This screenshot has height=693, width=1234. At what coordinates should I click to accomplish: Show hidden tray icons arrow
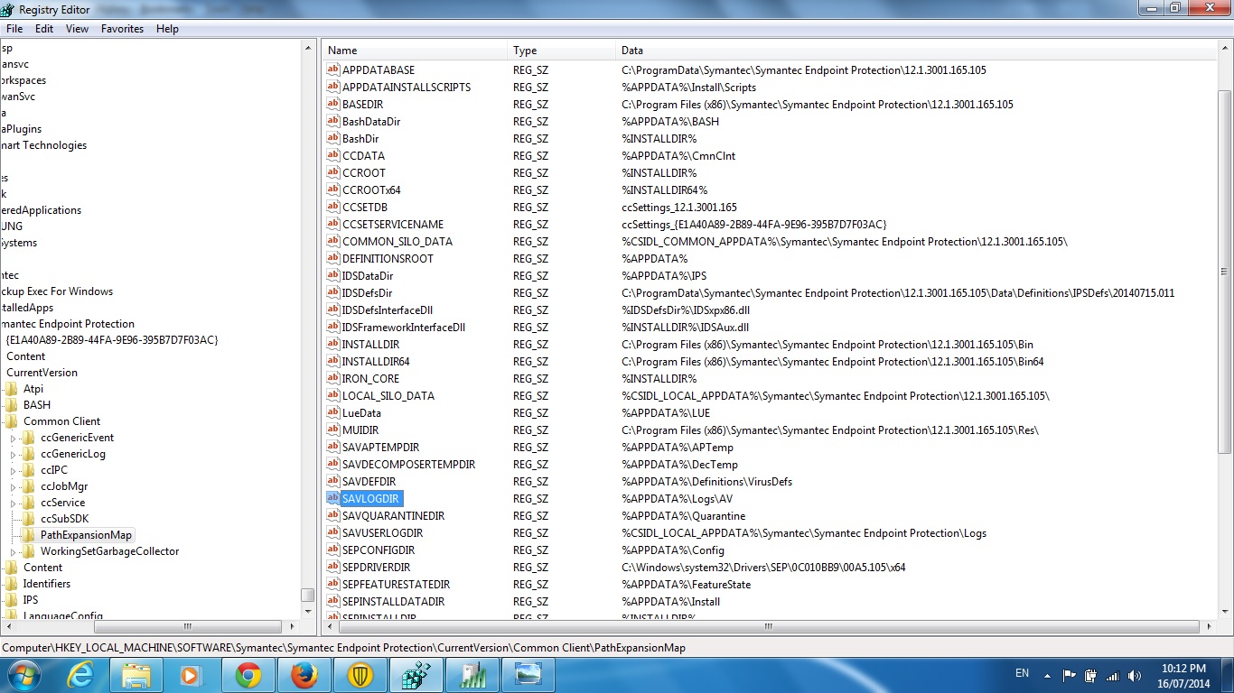point(1047,675)
